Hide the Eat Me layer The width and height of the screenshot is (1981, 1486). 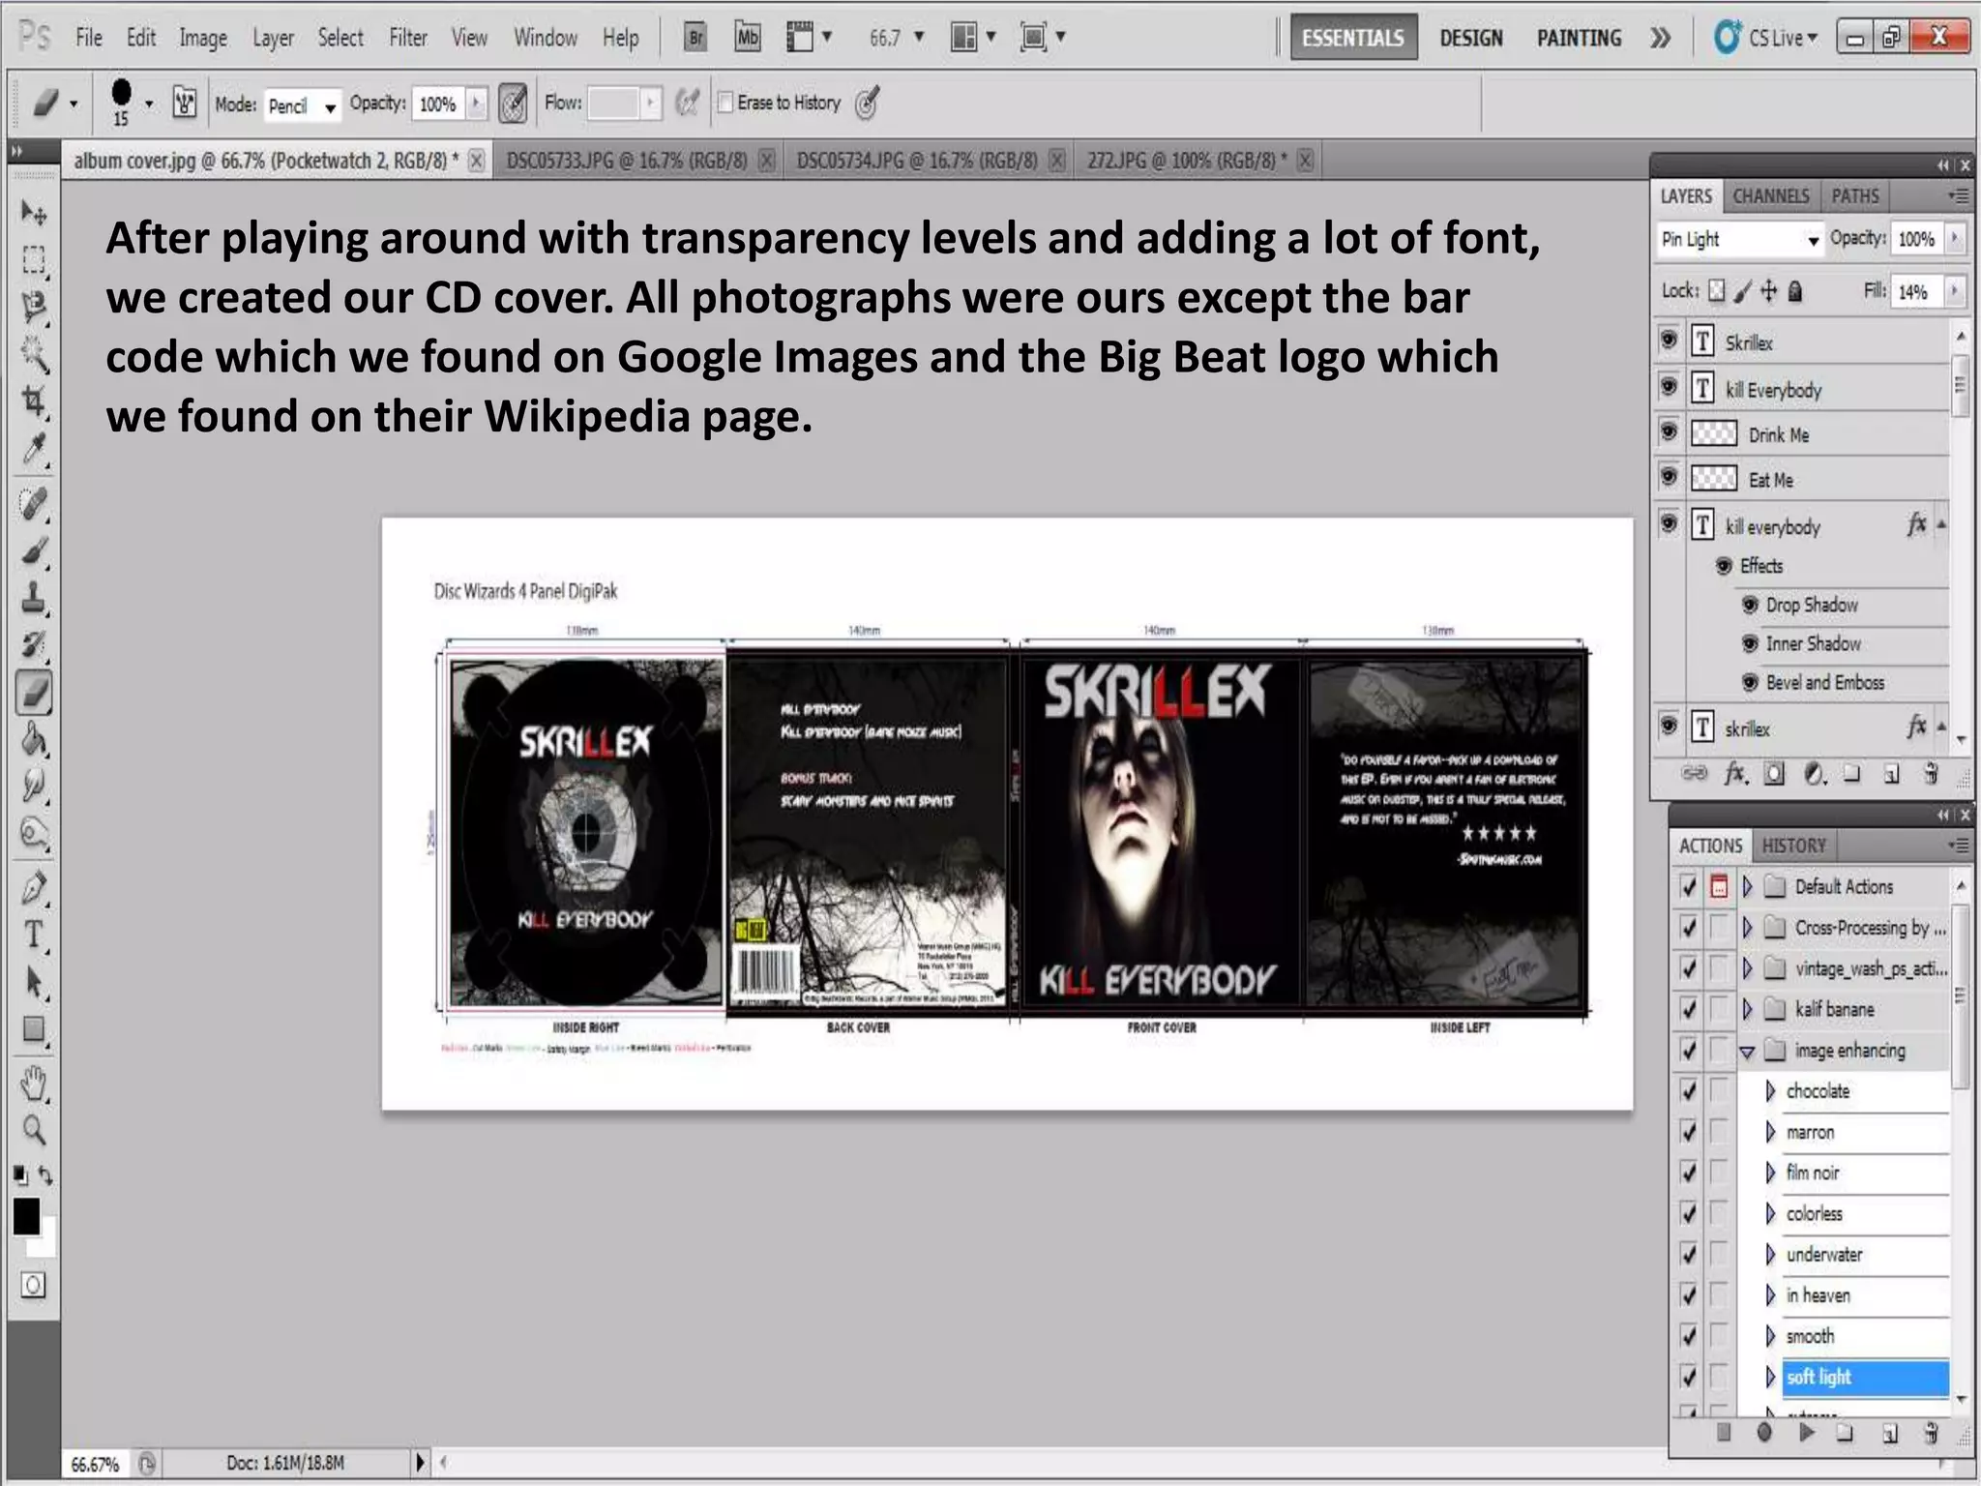tap(1669, 477)
